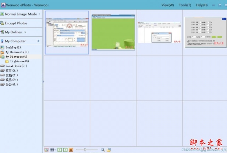Collapse the My Computer section chevron
This screenshot has height=153, width=227.
tap(38, 41)
